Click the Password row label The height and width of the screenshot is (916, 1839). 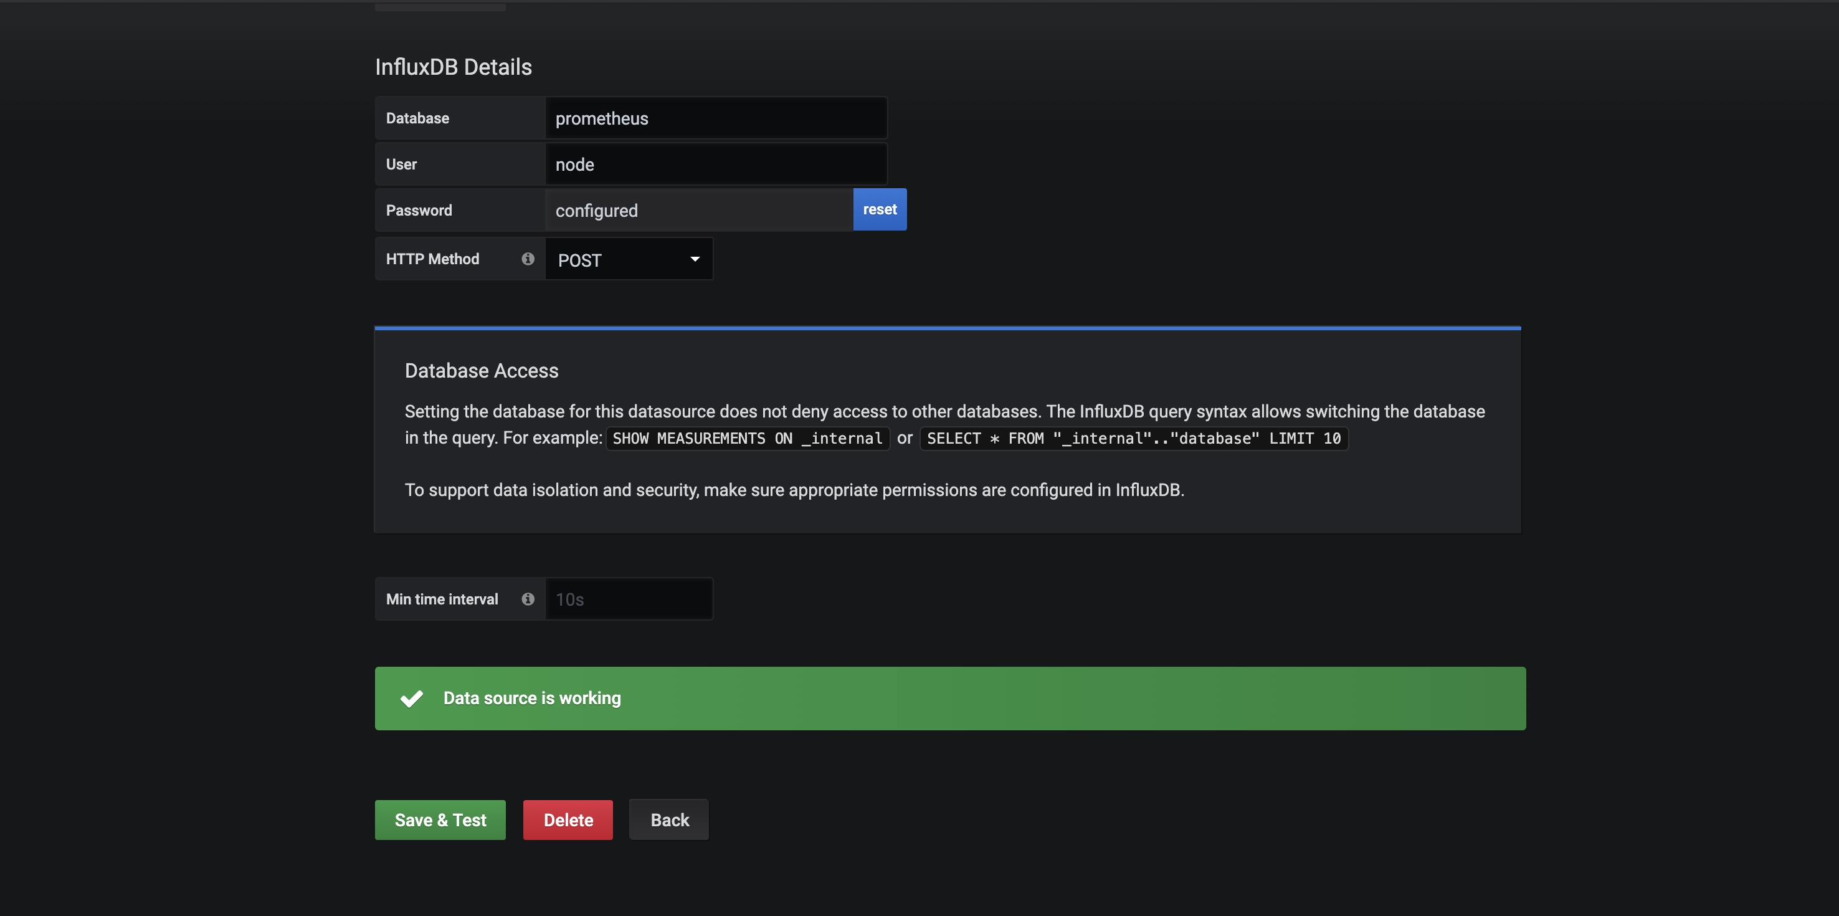[x=419, y=209]
